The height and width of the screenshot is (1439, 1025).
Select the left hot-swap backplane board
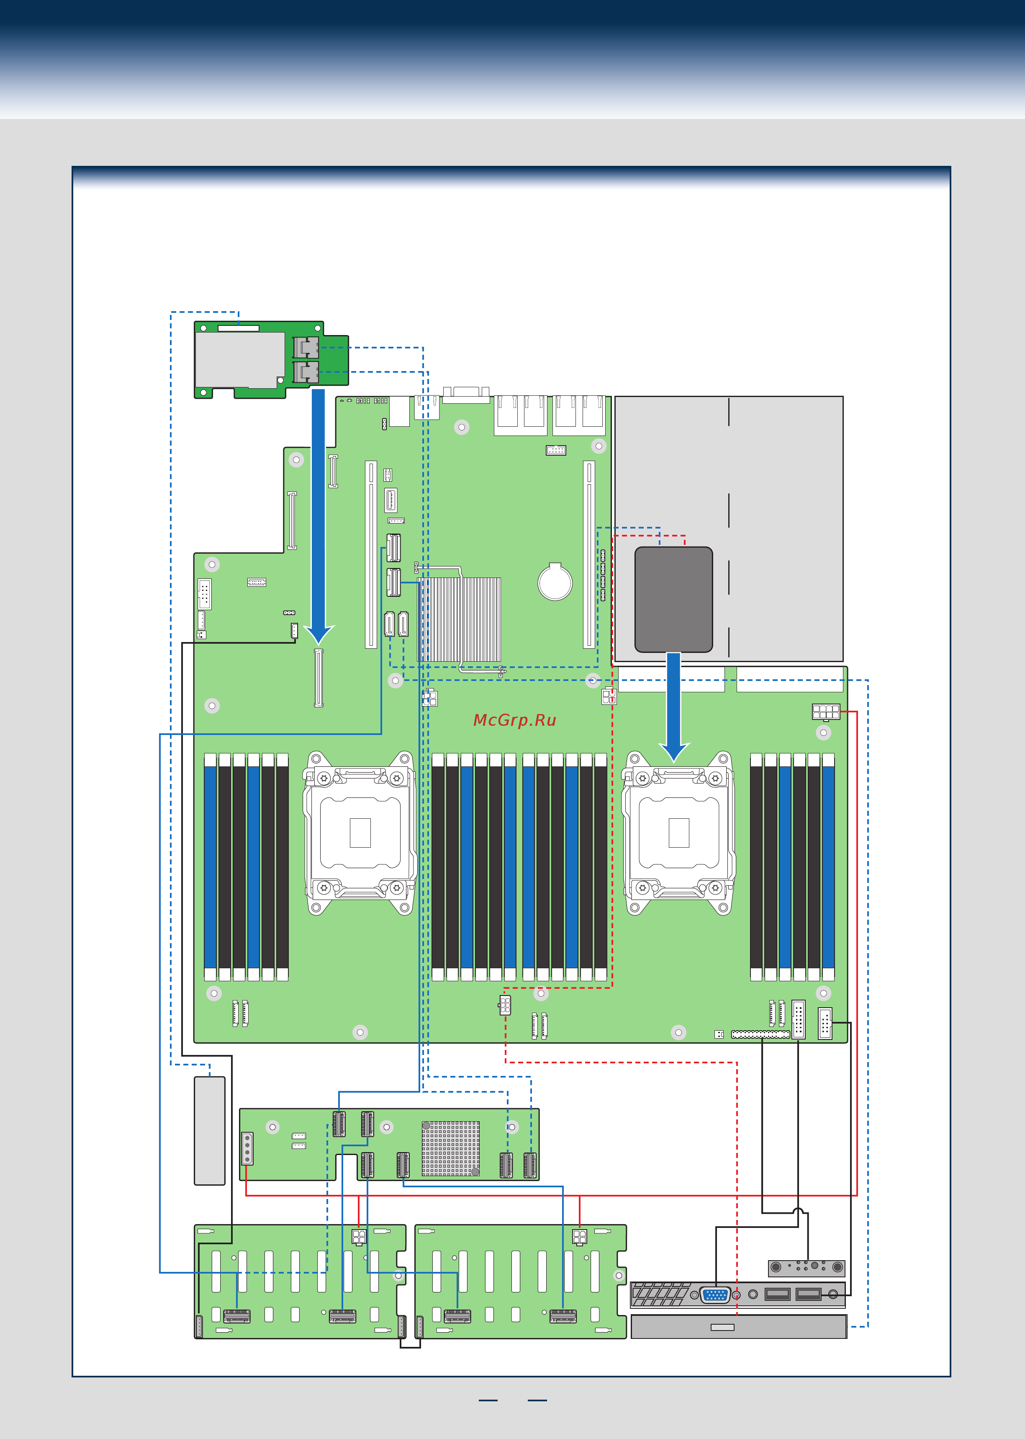pyautogui.click(x=300, y=1282)
